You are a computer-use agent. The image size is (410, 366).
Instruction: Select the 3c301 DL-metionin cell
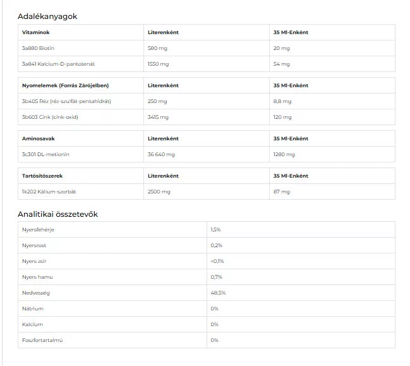click(45, 154)
